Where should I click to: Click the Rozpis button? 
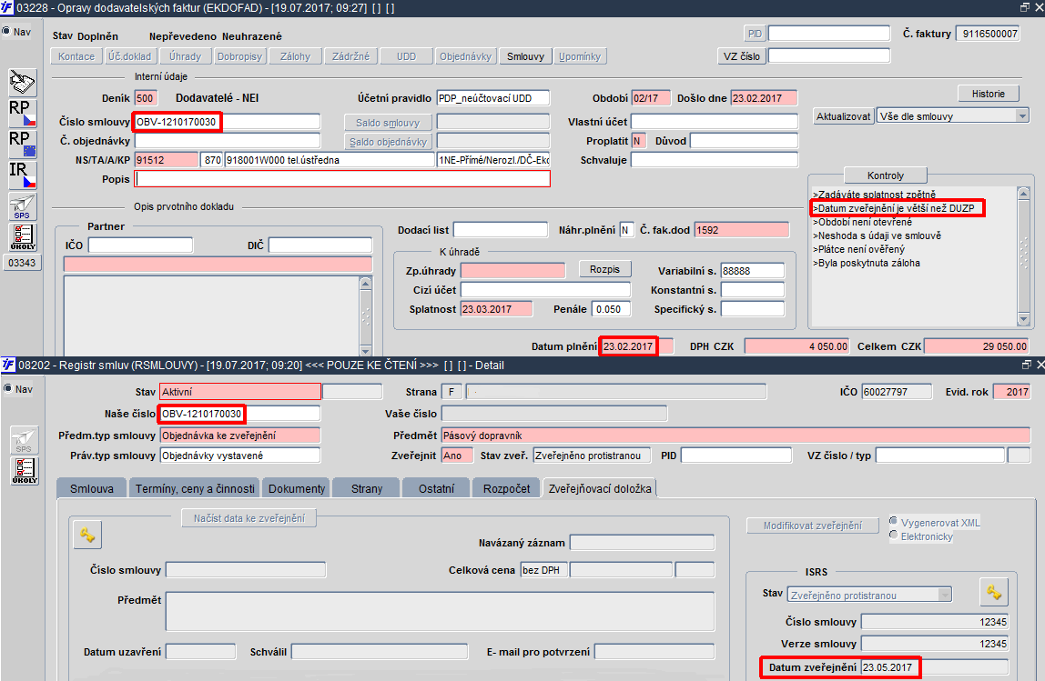604,270
